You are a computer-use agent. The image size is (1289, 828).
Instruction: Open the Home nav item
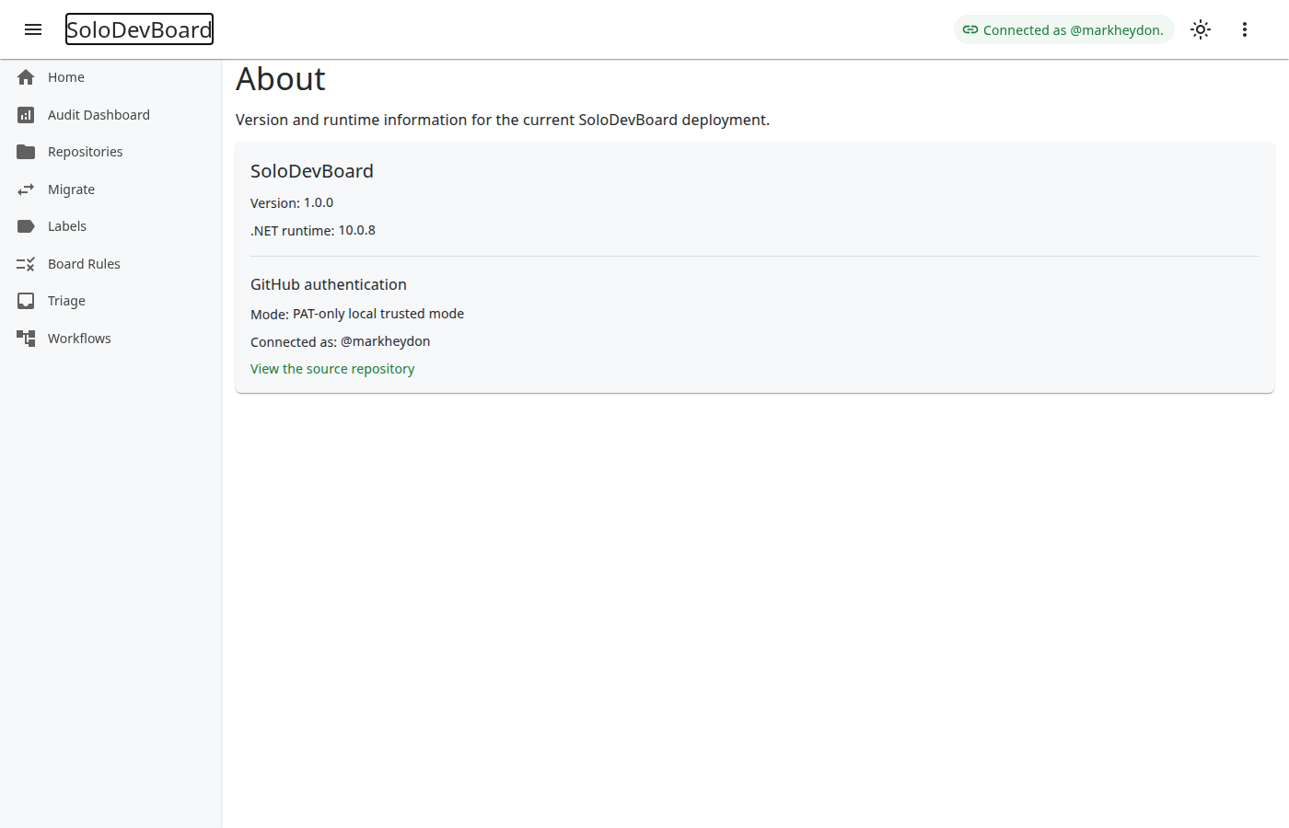tap(110, 77)
